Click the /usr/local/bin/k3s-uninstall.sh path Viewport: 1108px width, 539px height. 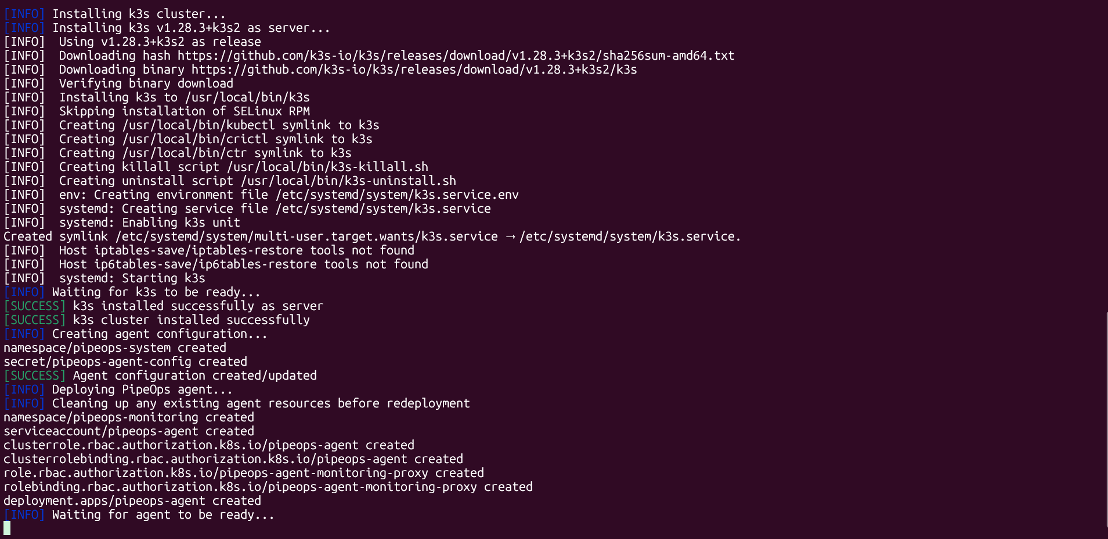pyautogui.click(x=348, y=181)
